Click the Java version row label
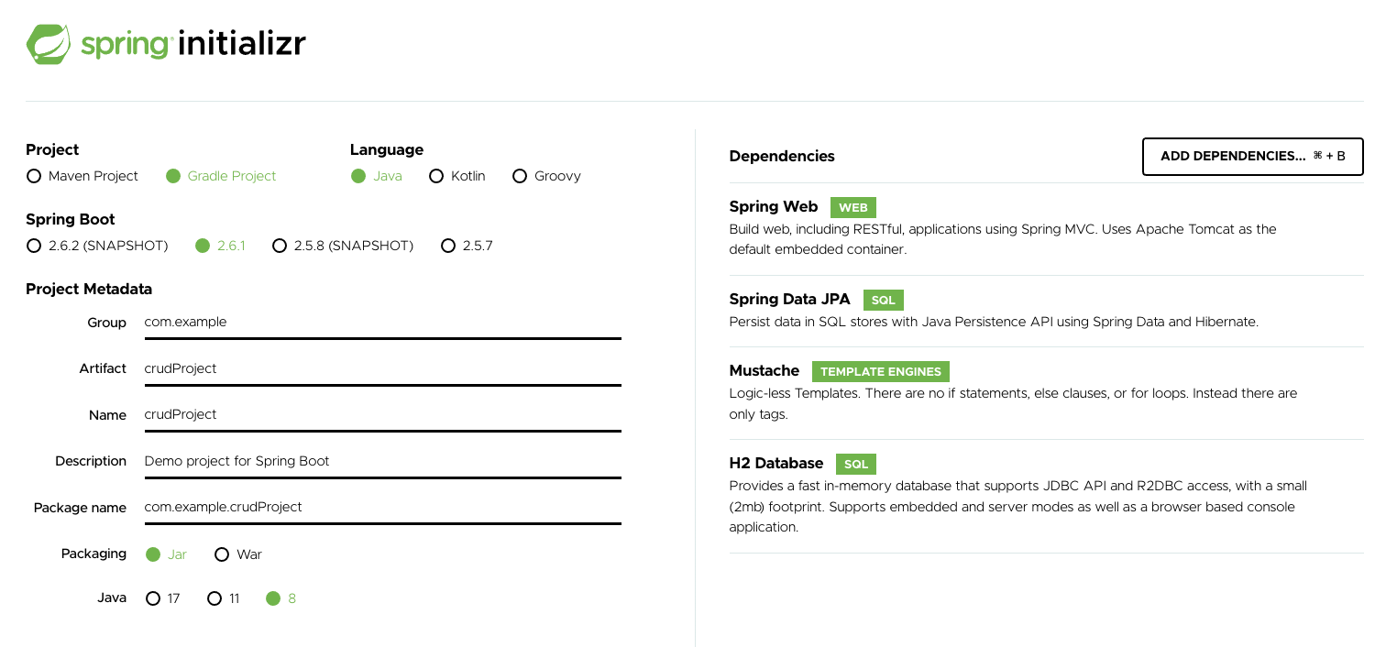The height and width of the screenshot is (647, 1386). (x=112, y=598)
